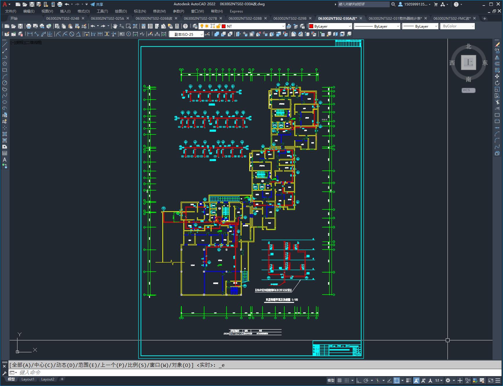Click the ViewCube 上 top face
The height and width of the screenshot is (386, 503).
(468, 62)
